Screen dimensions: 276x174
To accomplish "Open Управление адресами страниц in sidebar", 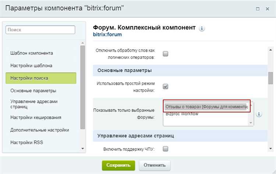I will click(x=34, y=104).
